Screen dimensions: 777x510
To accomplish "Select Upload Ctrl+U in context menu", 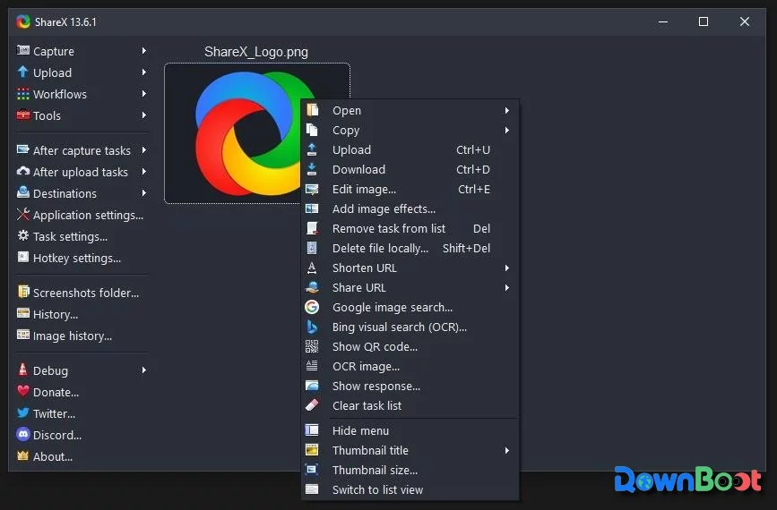I will pyautogui.click(x=410, y=150).
